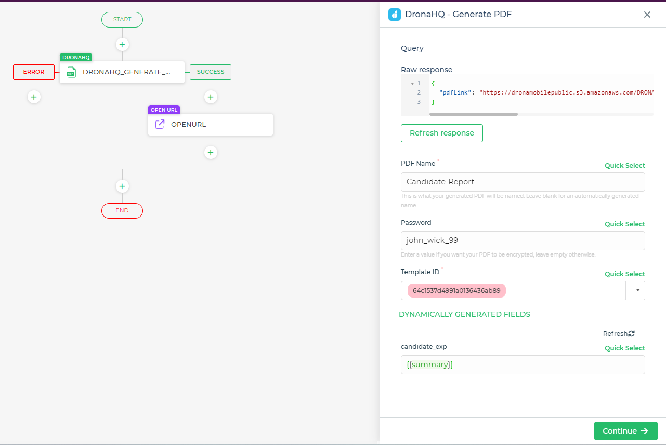
Task: Click the "Refresh" text above candidate_exp
Action: 616,334
